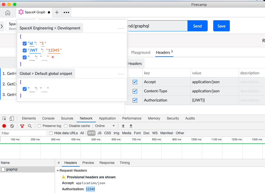Image resolution: width=265 pixels, height=193 pixels.
Task: Filter requests by JS type
Action: pyautogui.click(x=99, y=133)
